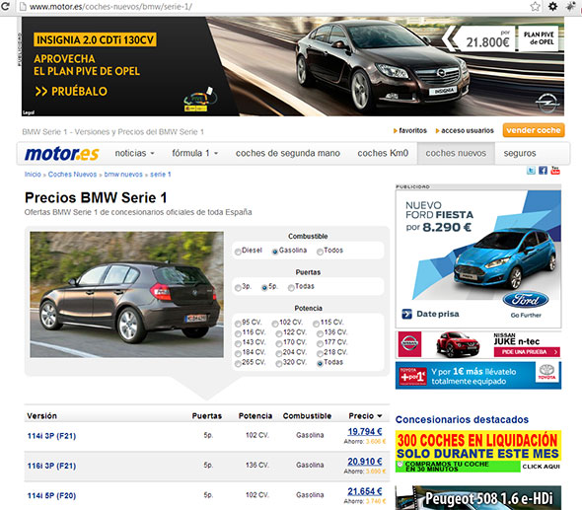Click the Ford logo in the Fiesta ad

click(x=525, y=300)
